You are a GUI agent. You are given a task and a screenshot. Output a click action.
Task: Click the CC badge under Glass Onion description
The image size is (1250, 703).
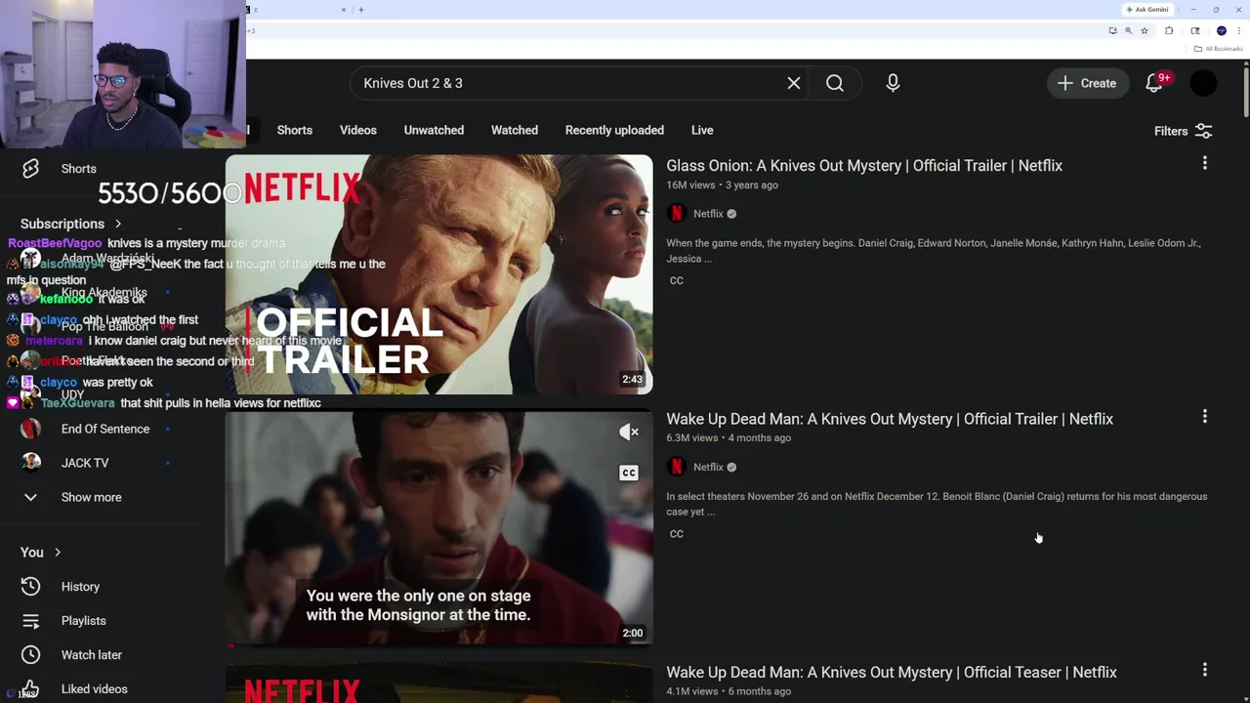coord(677,280)
